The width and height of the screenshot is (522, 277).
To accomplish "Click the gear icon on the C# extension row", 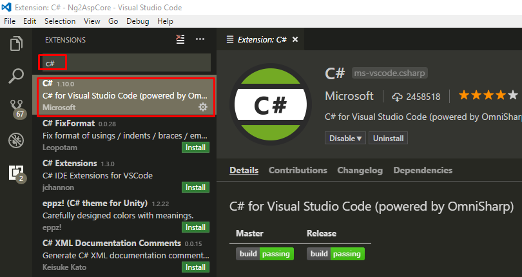I will click(x=203, y=107).
